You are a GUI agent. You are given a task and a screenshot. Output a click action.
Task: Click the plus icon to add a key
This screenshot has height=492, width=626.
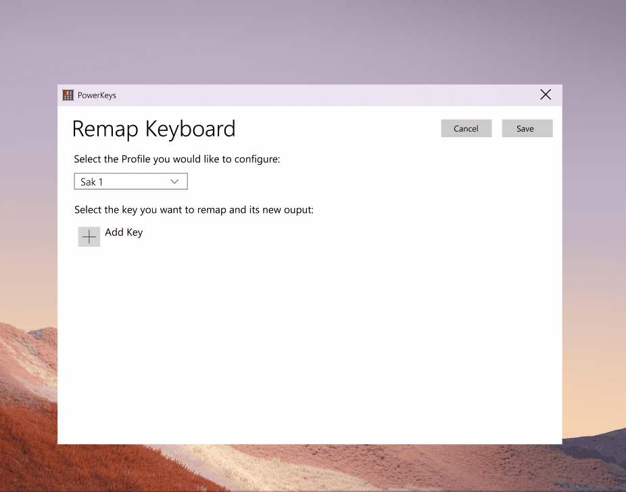89,237
